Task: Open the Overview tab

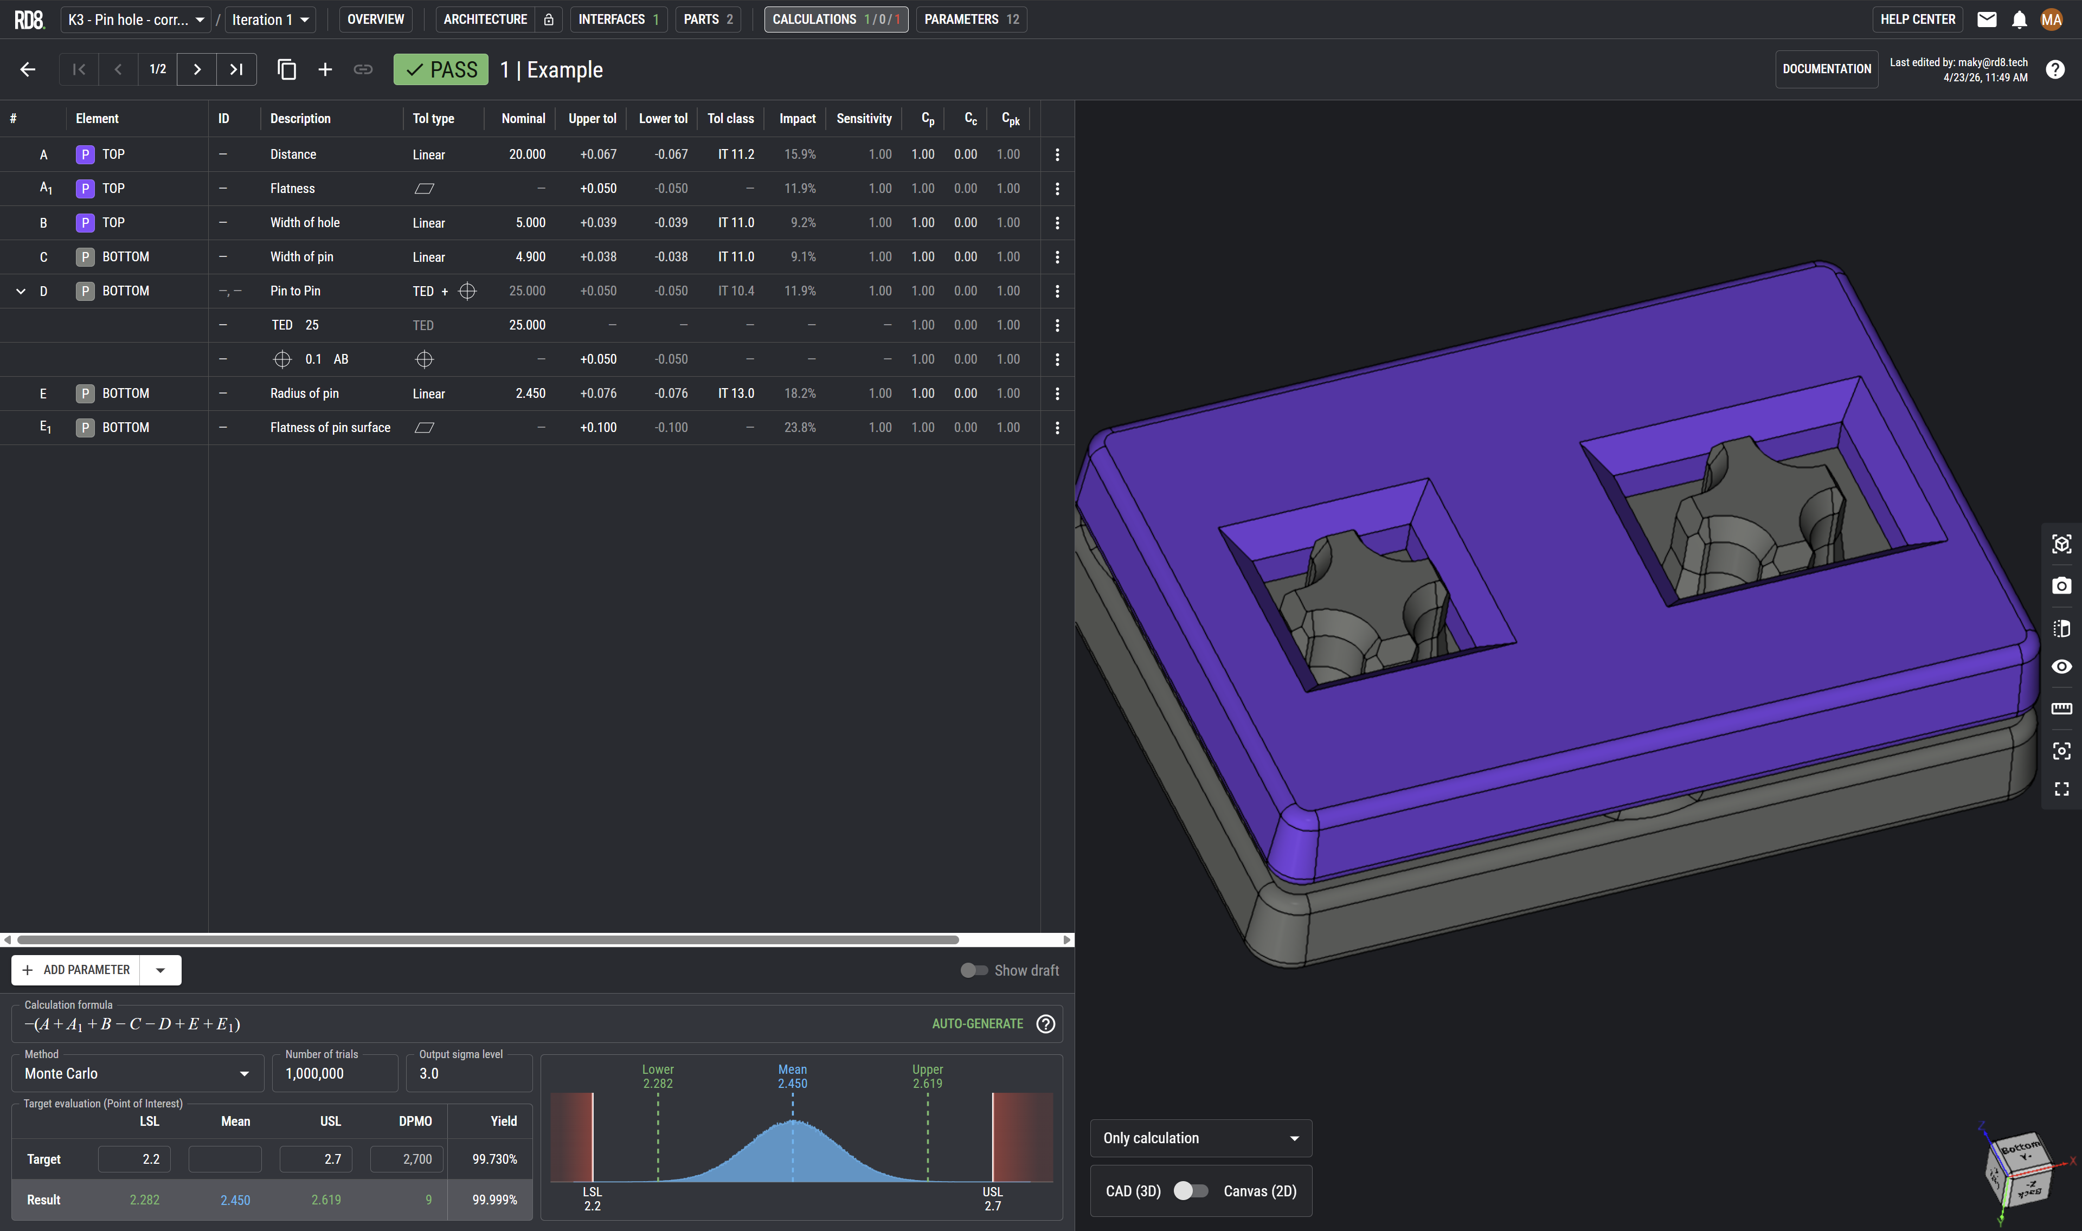Action: click(376, 19)
